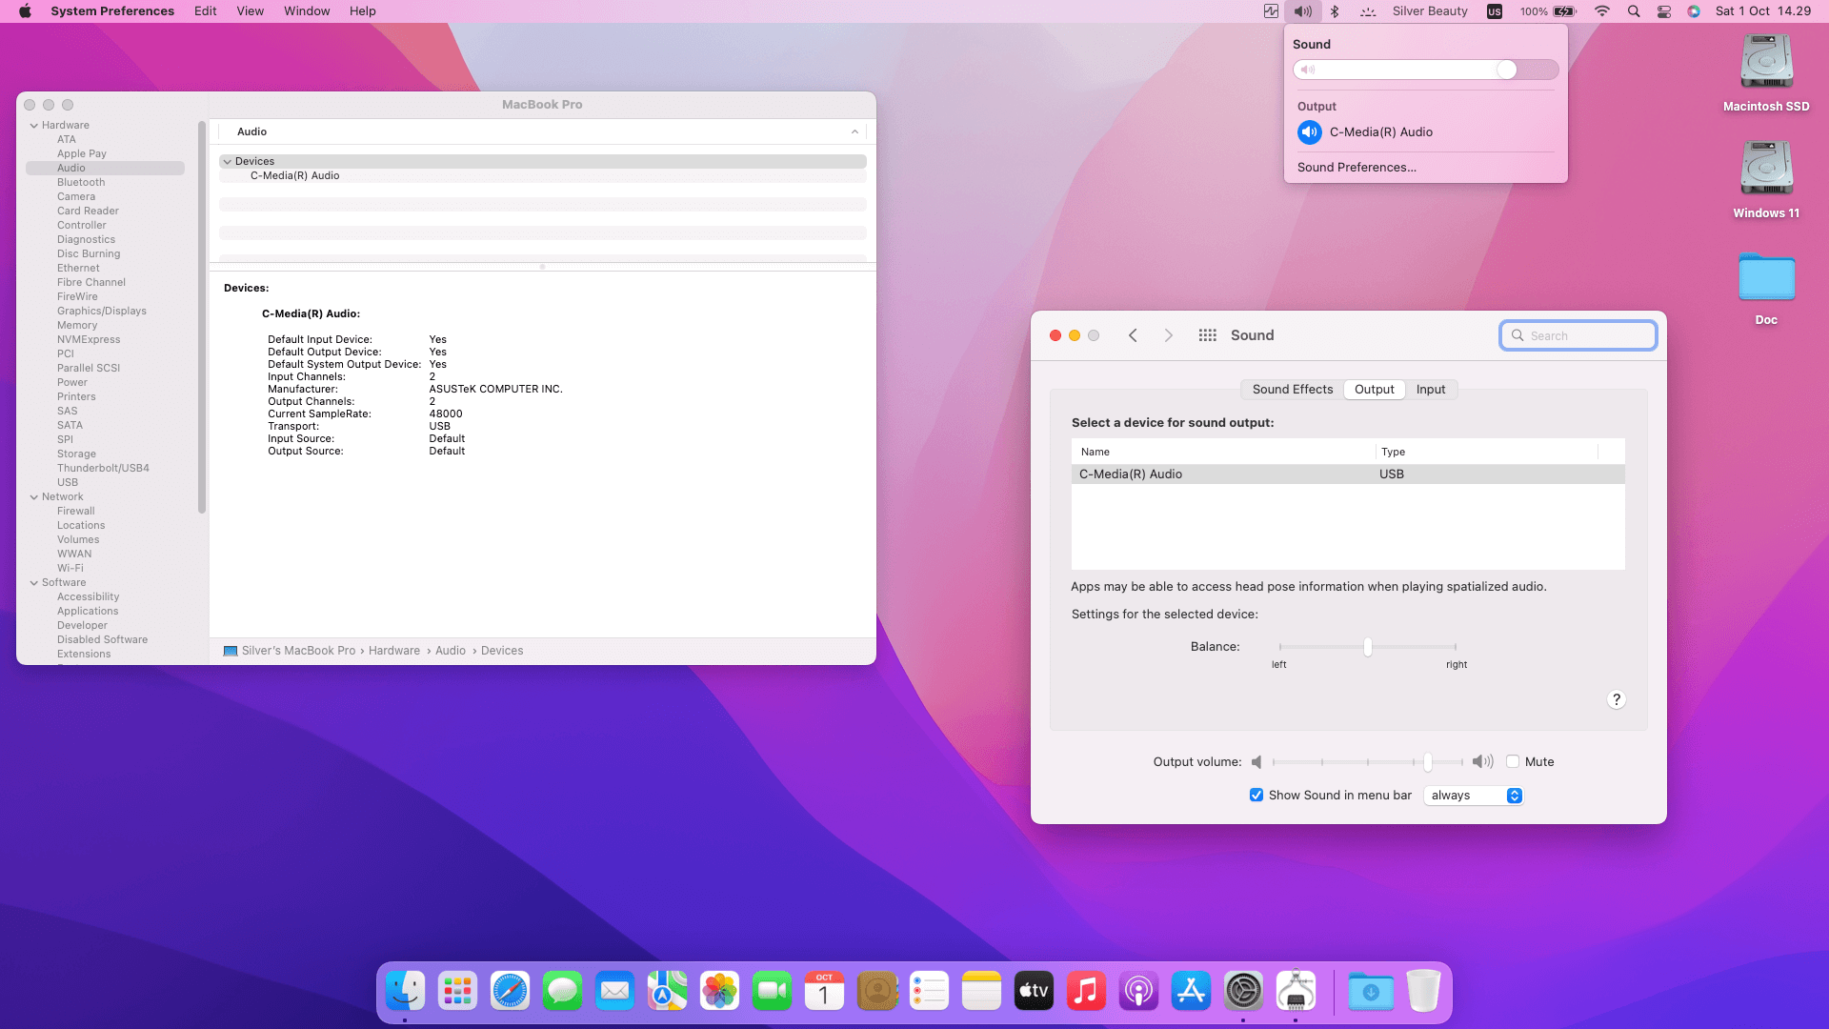Viewport: 1829px width, 1029px height.
Task: Open Launchpad from the Dock
Action: coord(457,992)
